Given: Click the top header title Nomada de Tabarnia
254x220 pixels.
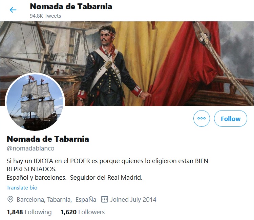Looking at the screenshot, I should click(71, 6).
